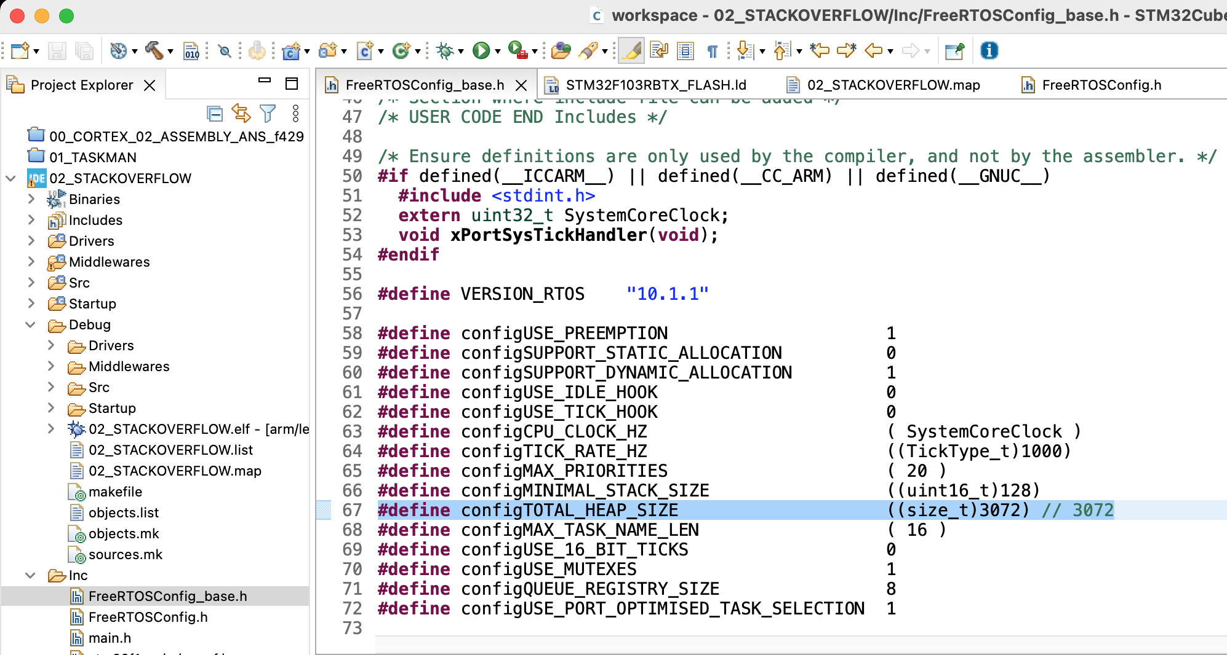Minimize the Project Explorer panel
The image size is (1227, 655).
(265, 80)
